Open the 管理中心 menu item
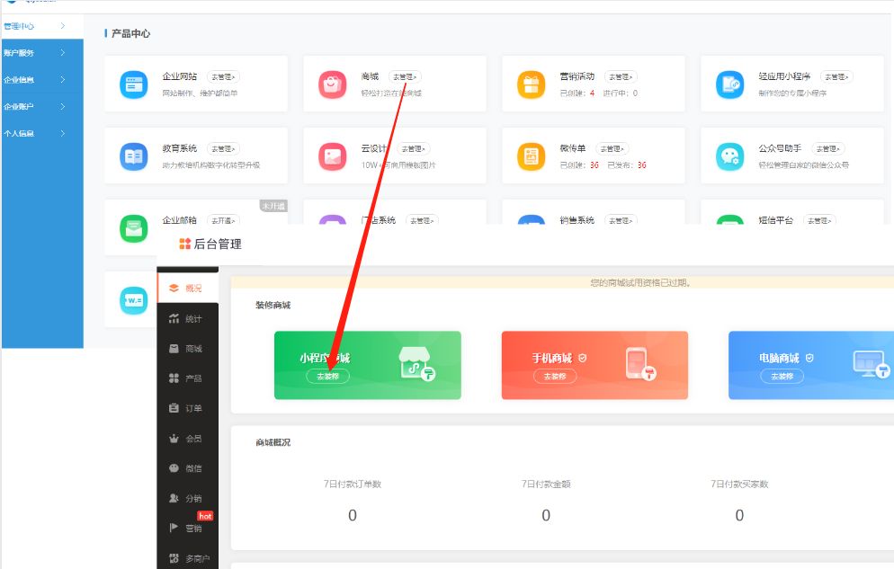Image resolution: width=894 pixels, height=569 pixels. point(36,26)
